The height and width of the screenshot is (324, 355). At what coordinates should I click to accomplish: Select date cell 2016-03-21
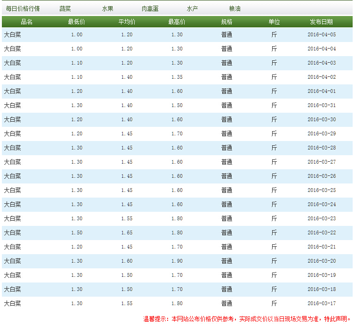322,247
